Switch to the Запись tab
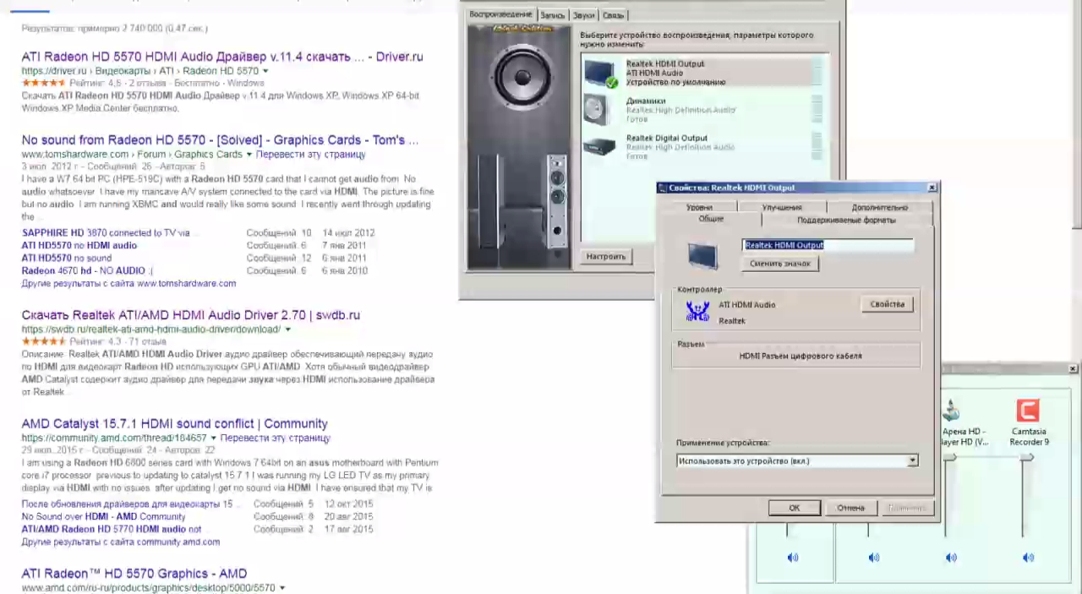 tap(552, 15)
